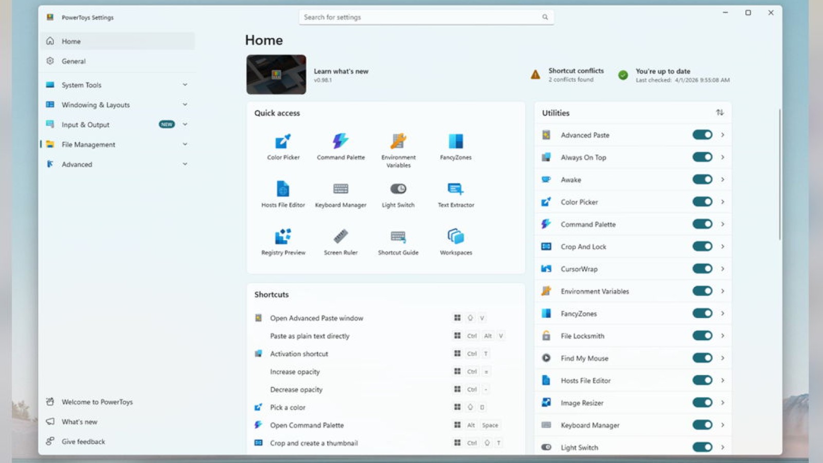
Task: Open What's new in sidebar
Action: (117, 422)
